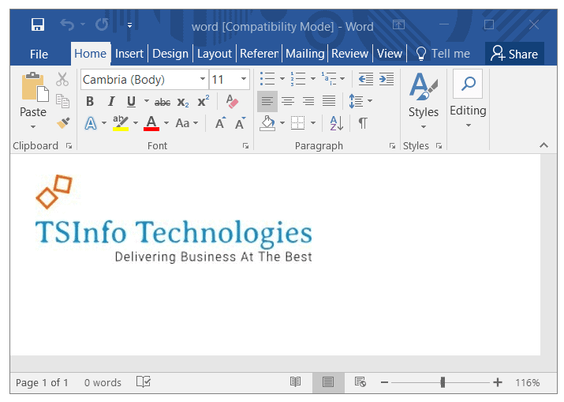Viewport: 564px width, 402px height.
Task: Switch to the Layout tab
Action: pos(215,54)
